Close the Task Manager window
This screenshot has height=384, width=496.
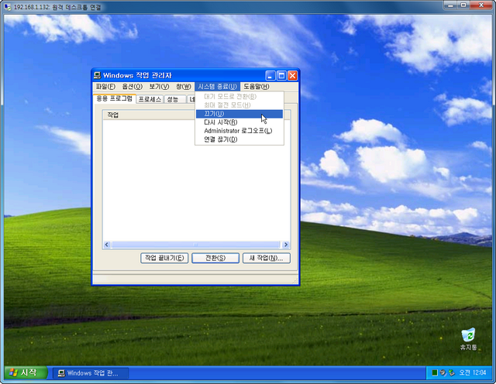(x=293, y=76)
